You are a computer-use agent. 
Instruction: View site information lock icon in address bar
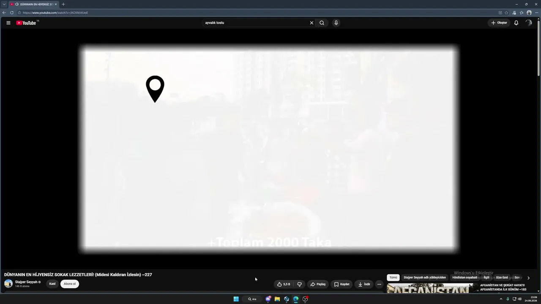(19, 13)
